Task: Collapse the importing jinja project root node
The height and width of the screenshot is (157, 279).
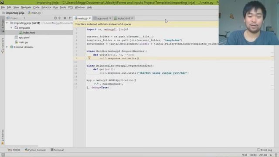Action: [7, 23]
